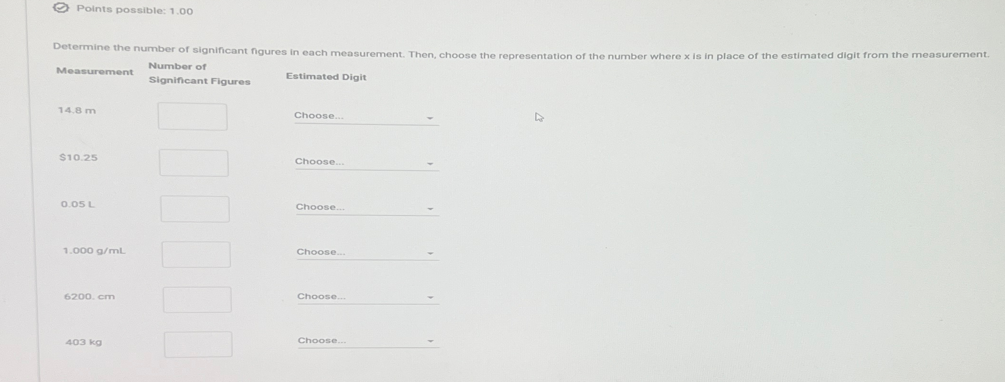Screen dimensions: 1005x382
Task: Click the Estimated Digit column header
Action: point(326,77)
